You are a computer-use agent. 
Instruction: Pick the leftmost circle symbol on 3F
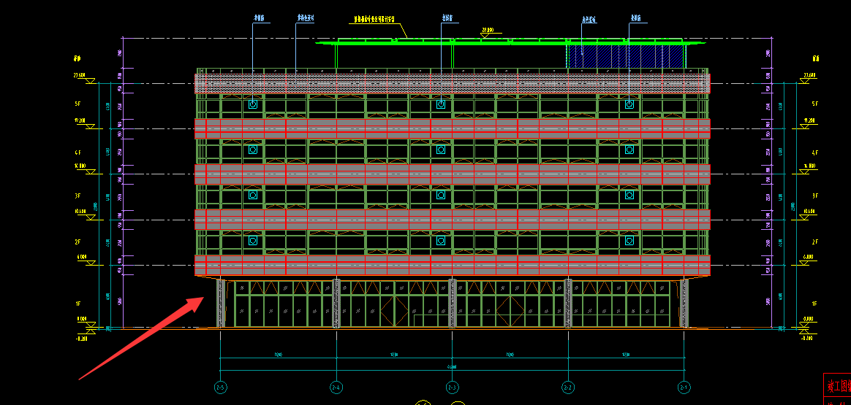pyautogui.click(x=253, y=194)
